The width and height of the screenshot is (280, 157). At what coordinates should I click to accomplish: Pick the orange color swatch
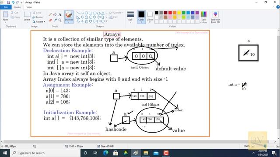pos(175,13)
